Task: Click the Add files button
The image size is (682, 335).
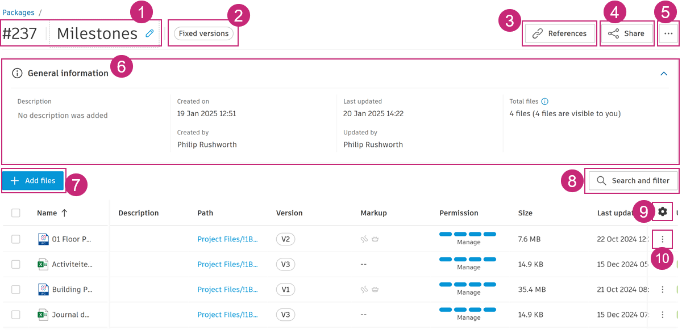Action: (x=33, y=180)
